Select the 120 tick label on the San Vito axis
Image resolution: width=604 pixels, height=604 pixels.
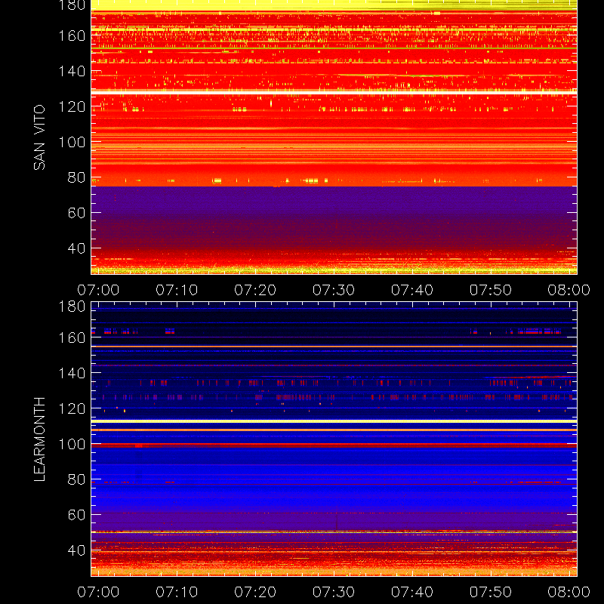[x=72, y=106]
